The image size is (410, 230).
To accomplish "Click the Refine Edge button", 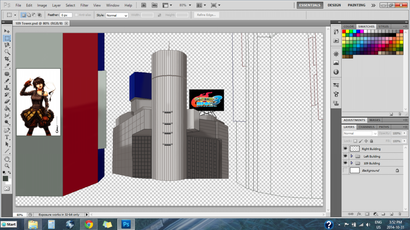I will click(x=207, y=15).
